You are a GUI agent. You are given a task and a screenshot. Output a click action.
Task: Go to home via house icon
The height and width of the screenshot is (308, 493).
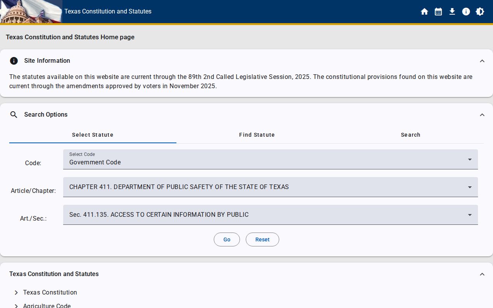pyautogui.click(x=424, y=12)
